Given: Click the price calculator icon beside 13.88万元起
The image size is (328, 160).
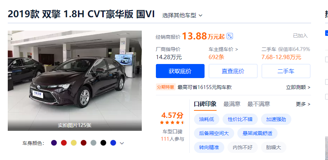Looking at the screenshot, I should coord(230,36).
